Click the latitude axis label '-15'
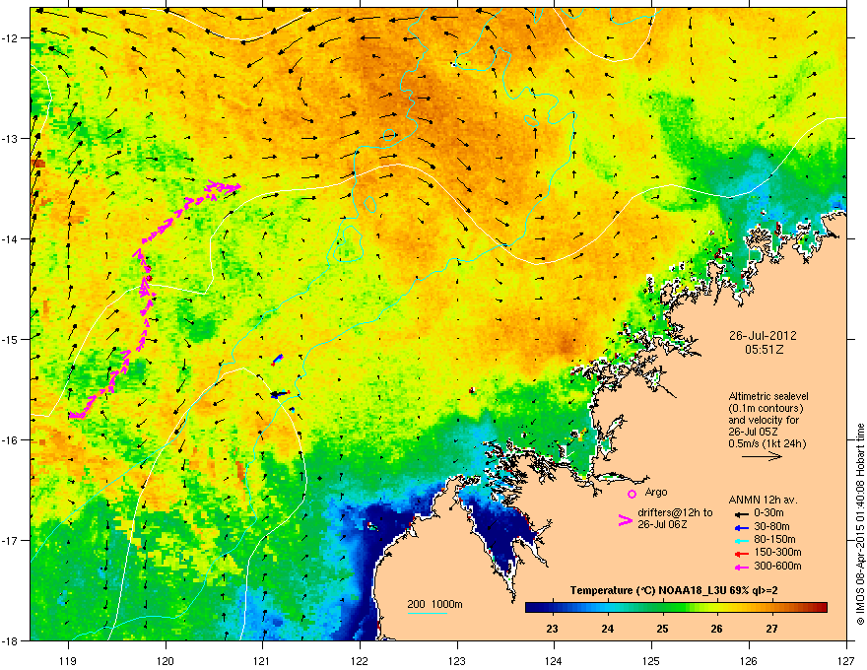This screenshot has width=867, height=670. click(x=11, y=339)
